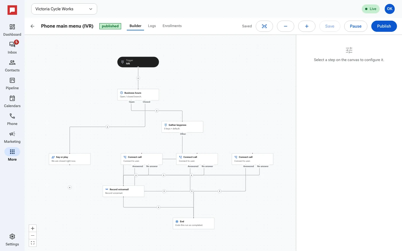Click the plus zoom toolbar button

pyautogui.click(x=307, y=26)
